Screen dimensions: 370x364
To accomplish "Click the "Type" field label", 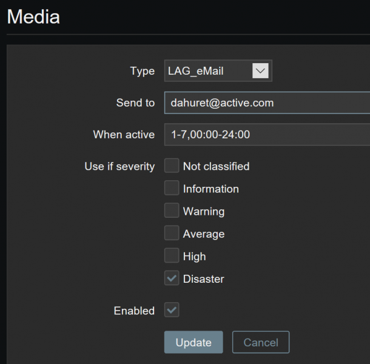I will [143, 71].
